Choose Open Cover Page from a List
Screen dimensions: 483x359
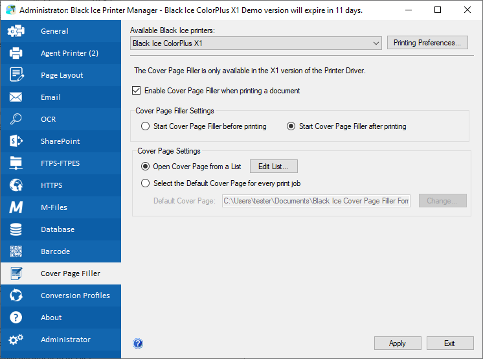coord(145,167)
